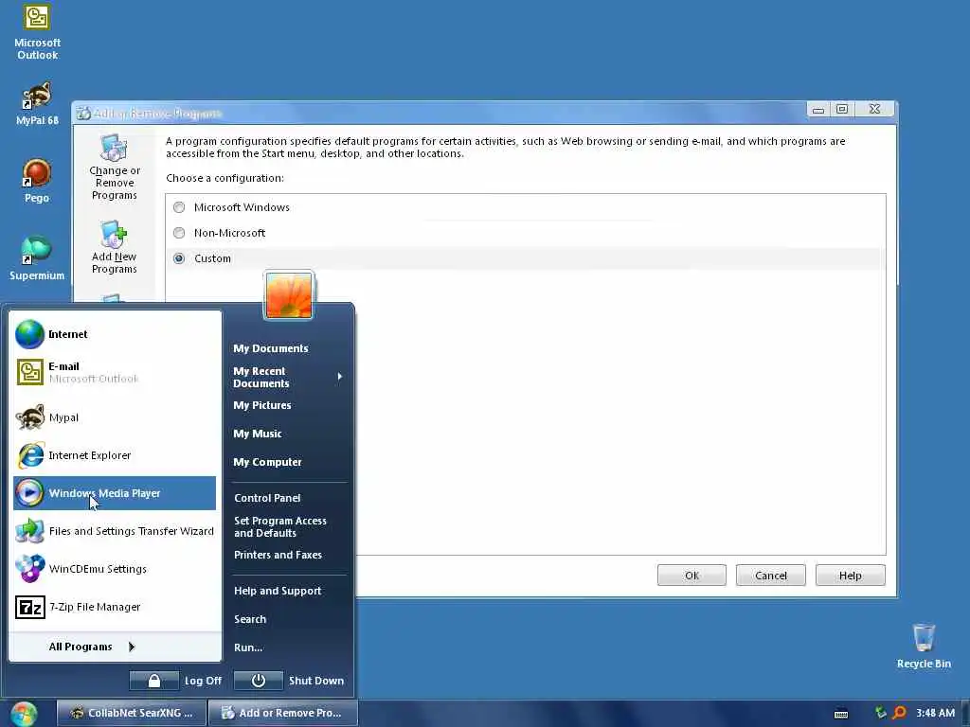Click Files and Settings Transfer Wizard icon

click(29, 530)
